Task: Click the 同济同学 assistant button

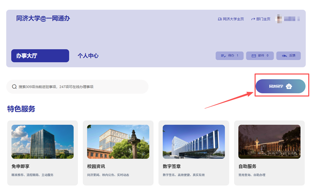Action: 280,87
